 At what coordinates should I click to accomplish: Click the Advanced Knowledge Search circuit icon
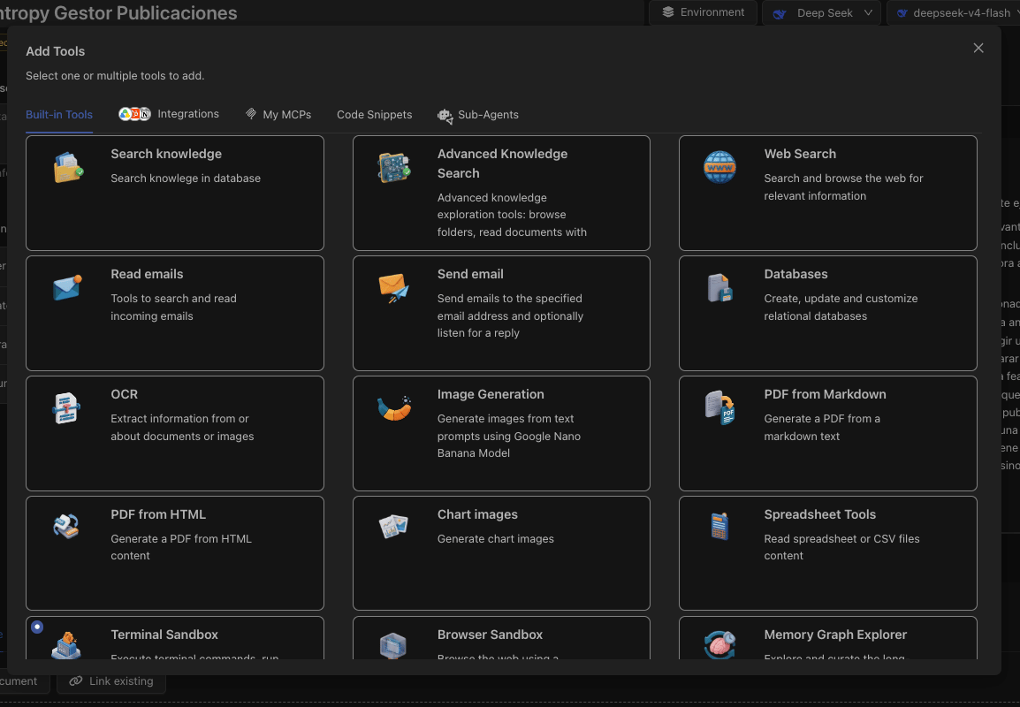(394, 167)
